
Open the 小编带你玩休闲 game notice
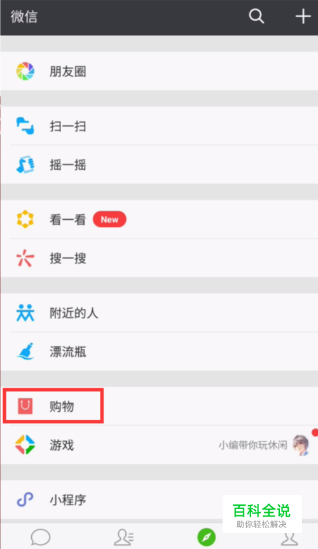coord(252,445)
